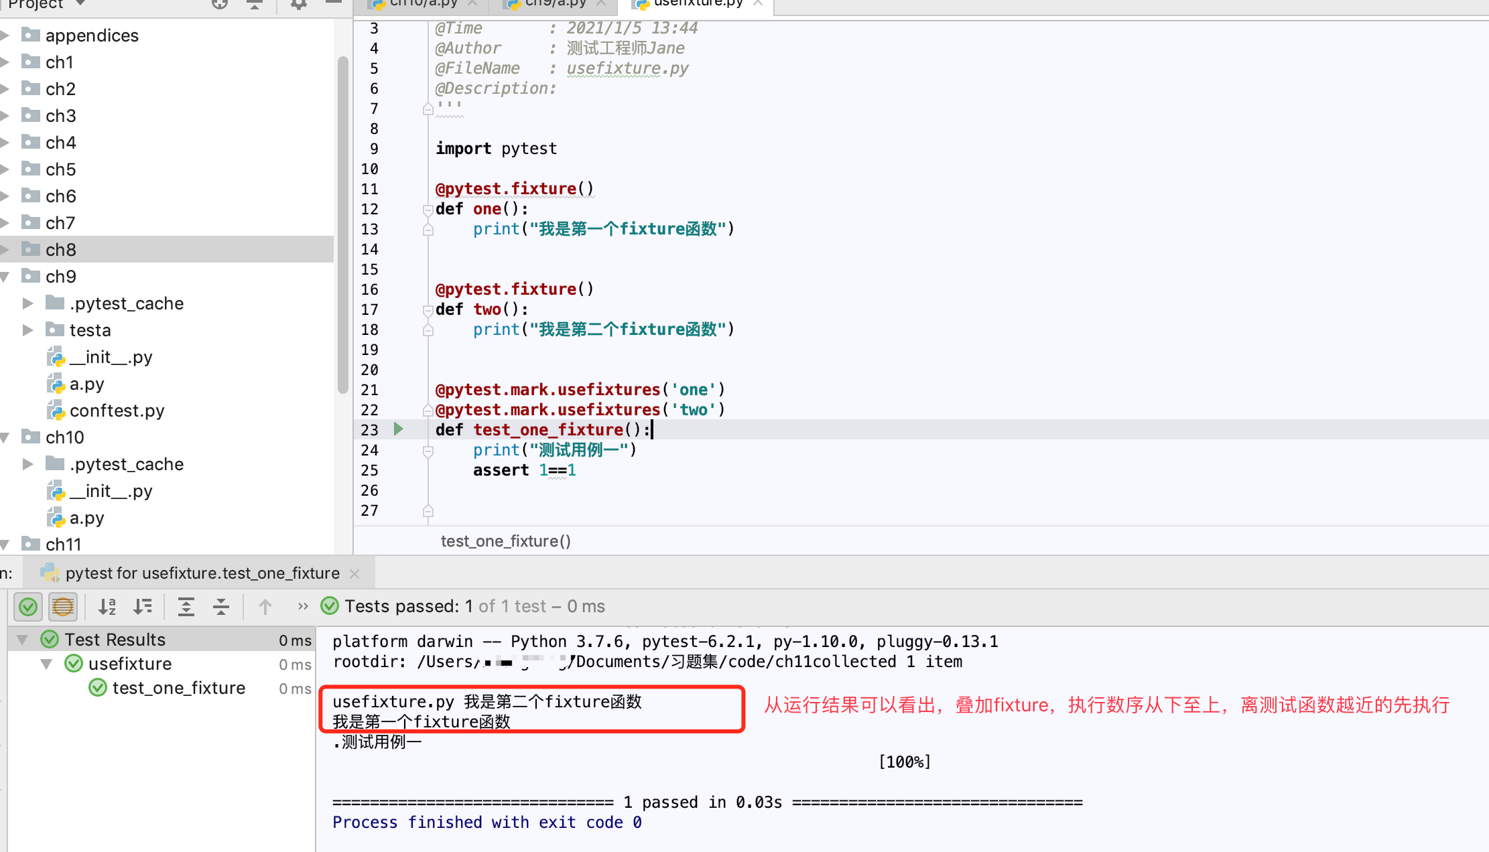
Task: Expand all nodes in test results tree
Action: click(x=186, y=606)
